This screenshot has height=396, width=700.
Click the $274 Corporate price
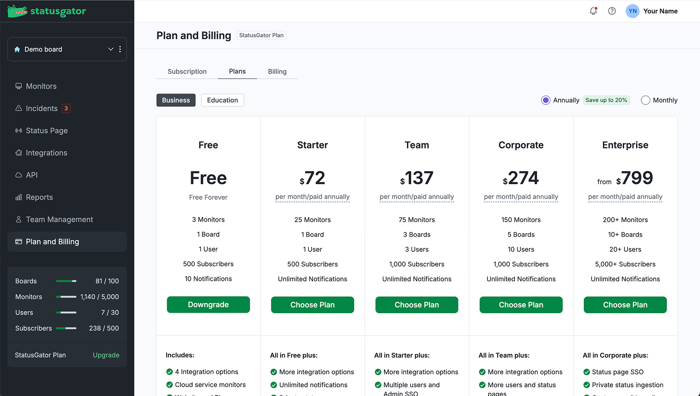coord(521,178)
